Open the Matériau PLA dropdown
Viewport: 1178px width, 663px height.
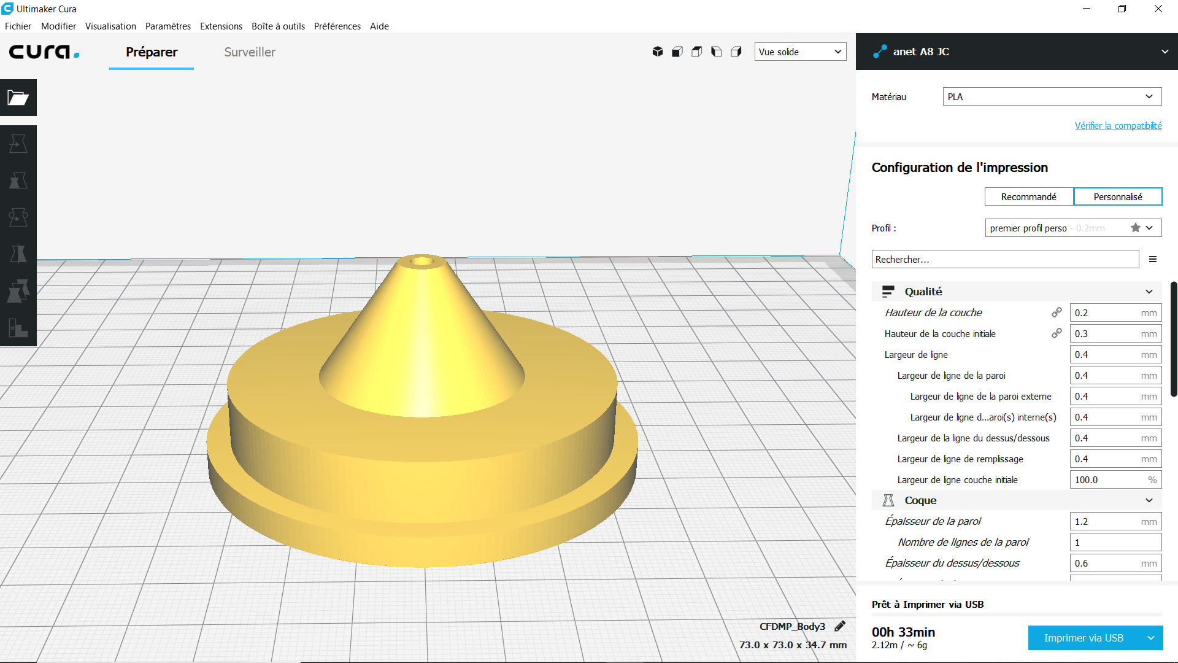[x=1052, y=96]
